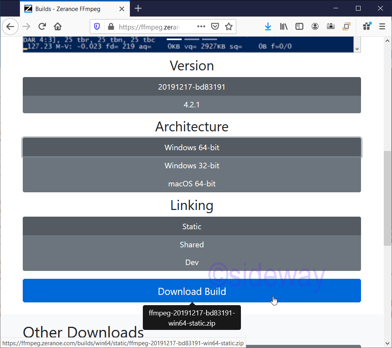Toggle the sidebar view icon
This screenshot has width=392, height=348.
coord(299,27)
